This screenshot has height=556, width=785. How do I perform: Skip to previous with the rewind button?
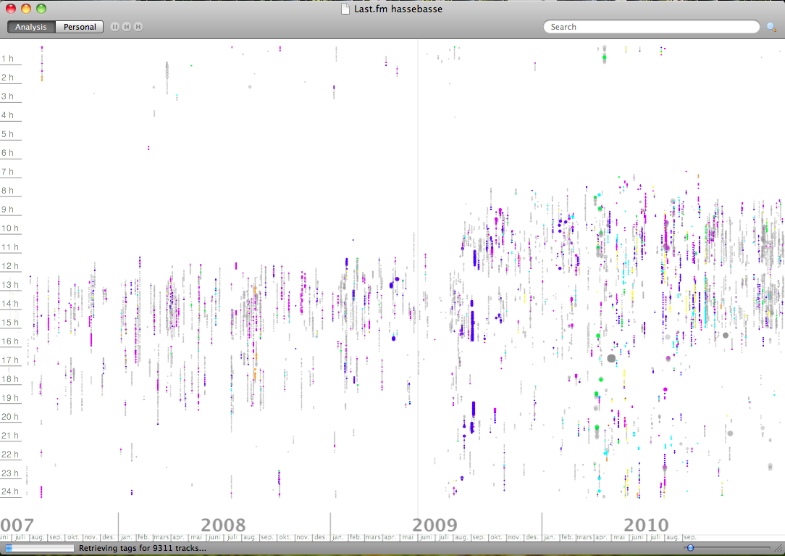click(x=127, y=27)
